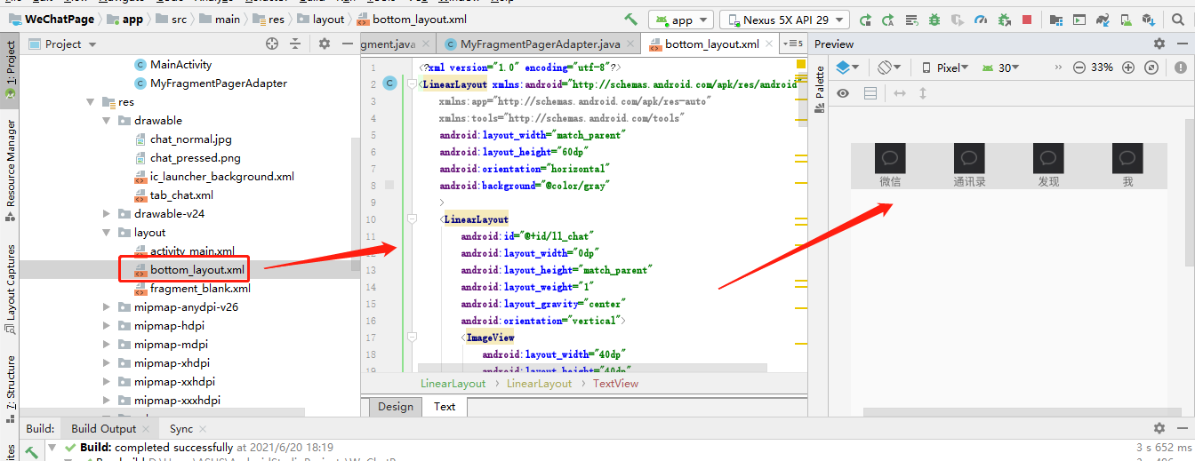Expand the drawable-v24 folder
Viewport: 1195px width, 461px height.
(x=107, y=214)
